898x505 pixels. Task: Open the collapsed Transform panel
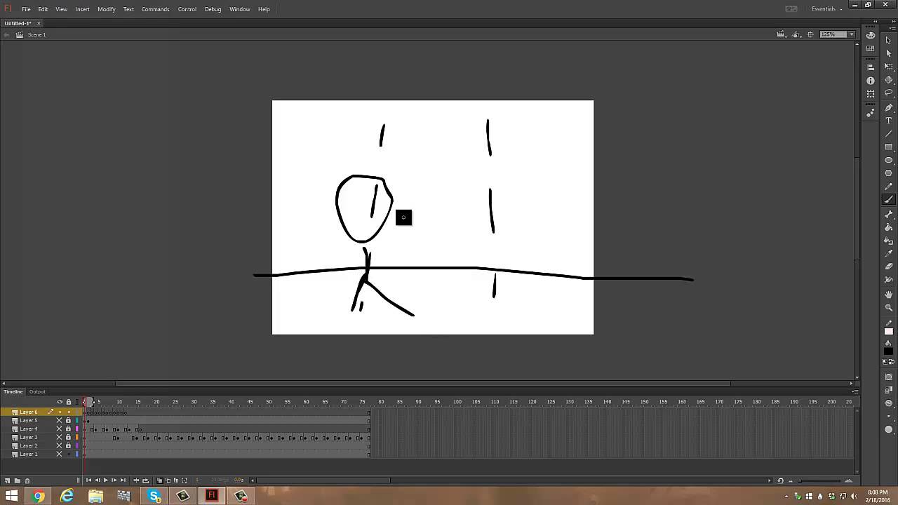(x=871, y=93)
